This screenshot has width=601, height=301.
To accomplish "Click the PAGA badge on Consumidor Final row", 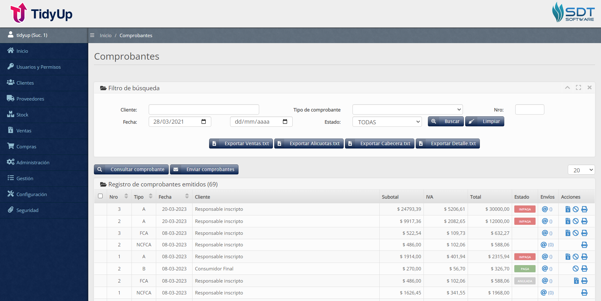I will pos(525,269).
